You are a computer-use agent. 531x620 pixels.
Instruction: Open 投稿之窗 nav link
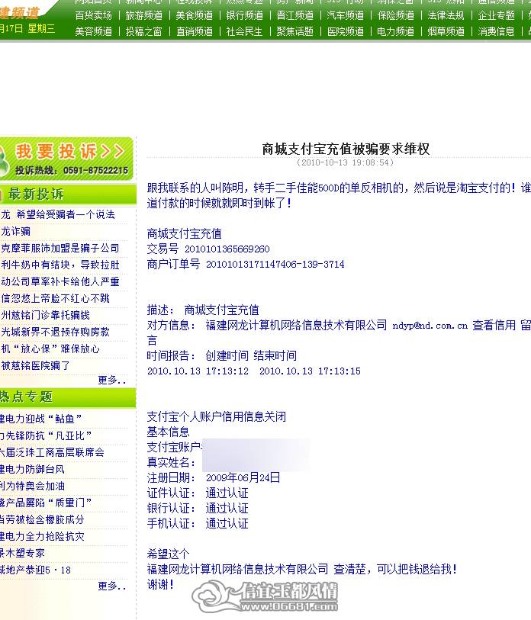[x=144, y=31]
